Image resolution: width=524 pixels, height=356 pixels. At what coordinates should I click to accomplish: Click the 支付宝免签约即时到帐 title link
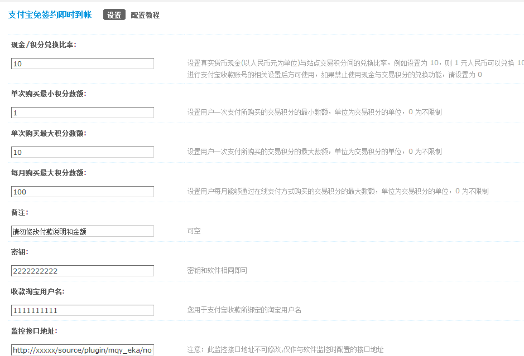50,15
